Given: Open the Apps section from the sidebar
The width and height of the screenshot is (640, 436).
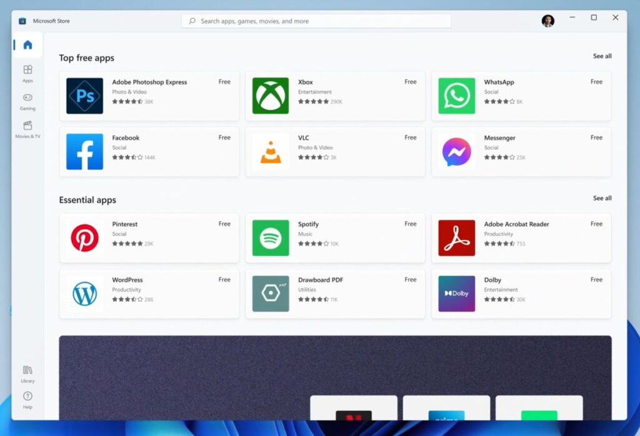Looking at the screenshot, I should pos(27,74).
